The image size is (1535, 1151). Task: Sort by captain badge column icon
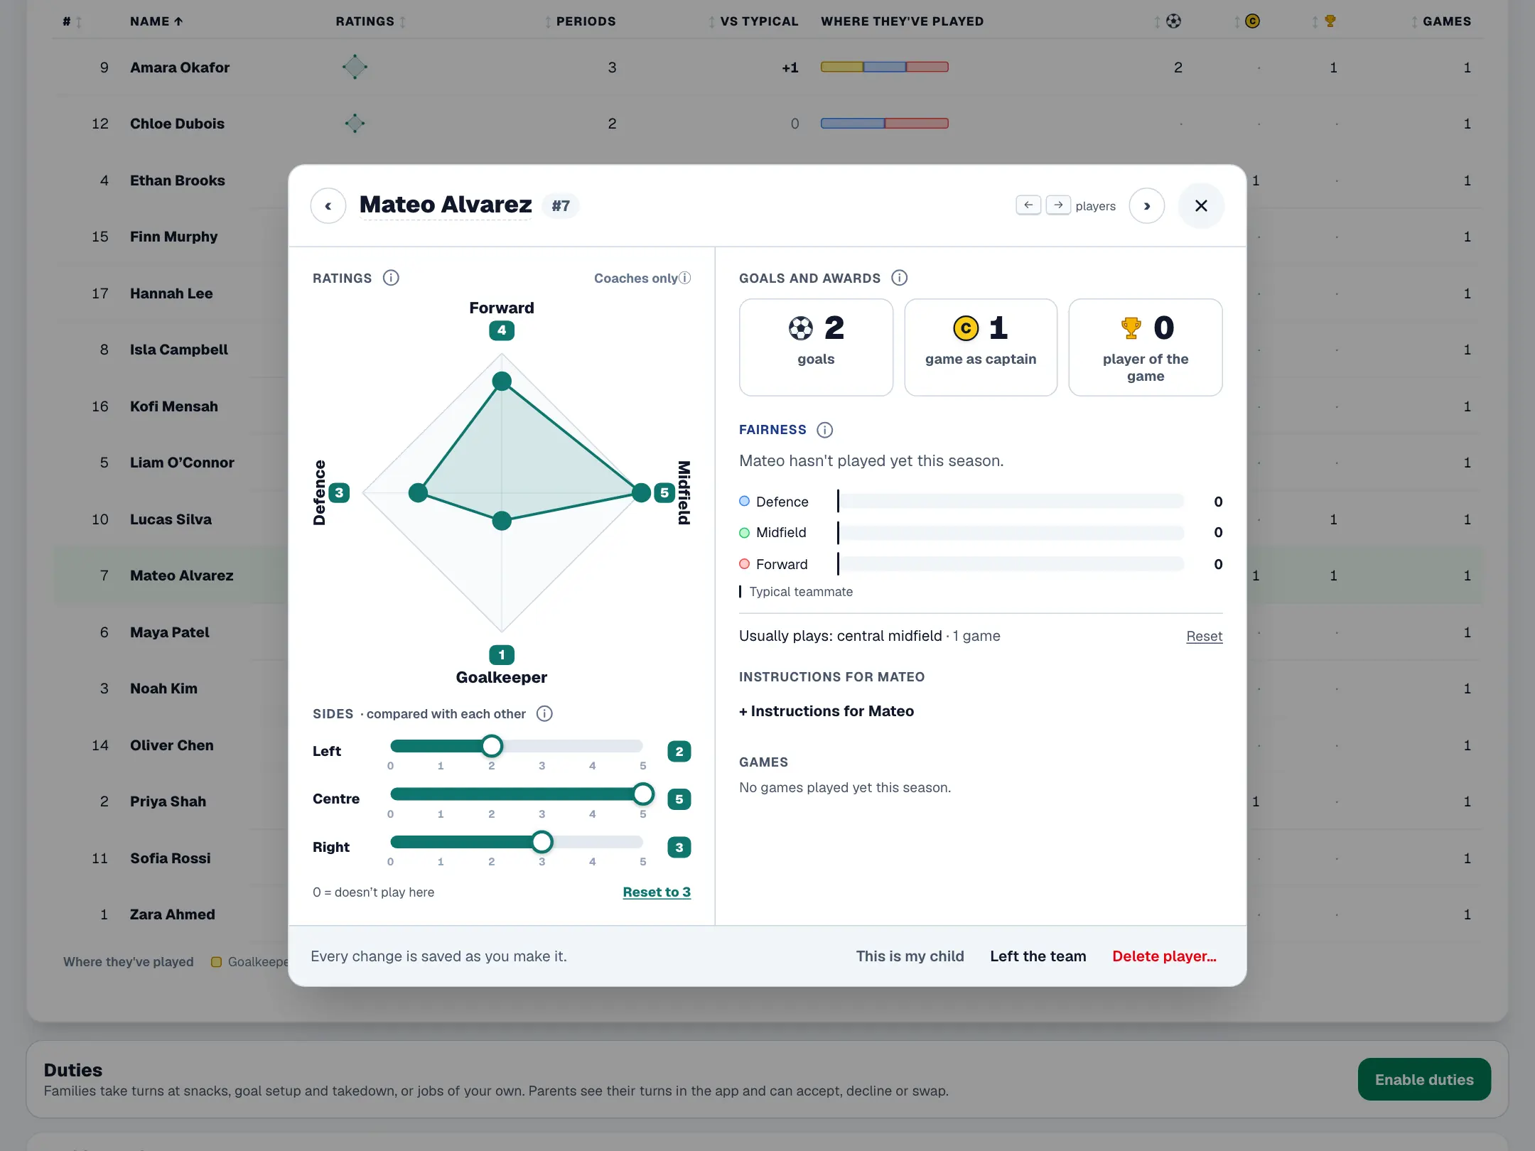click(1252, 21)
